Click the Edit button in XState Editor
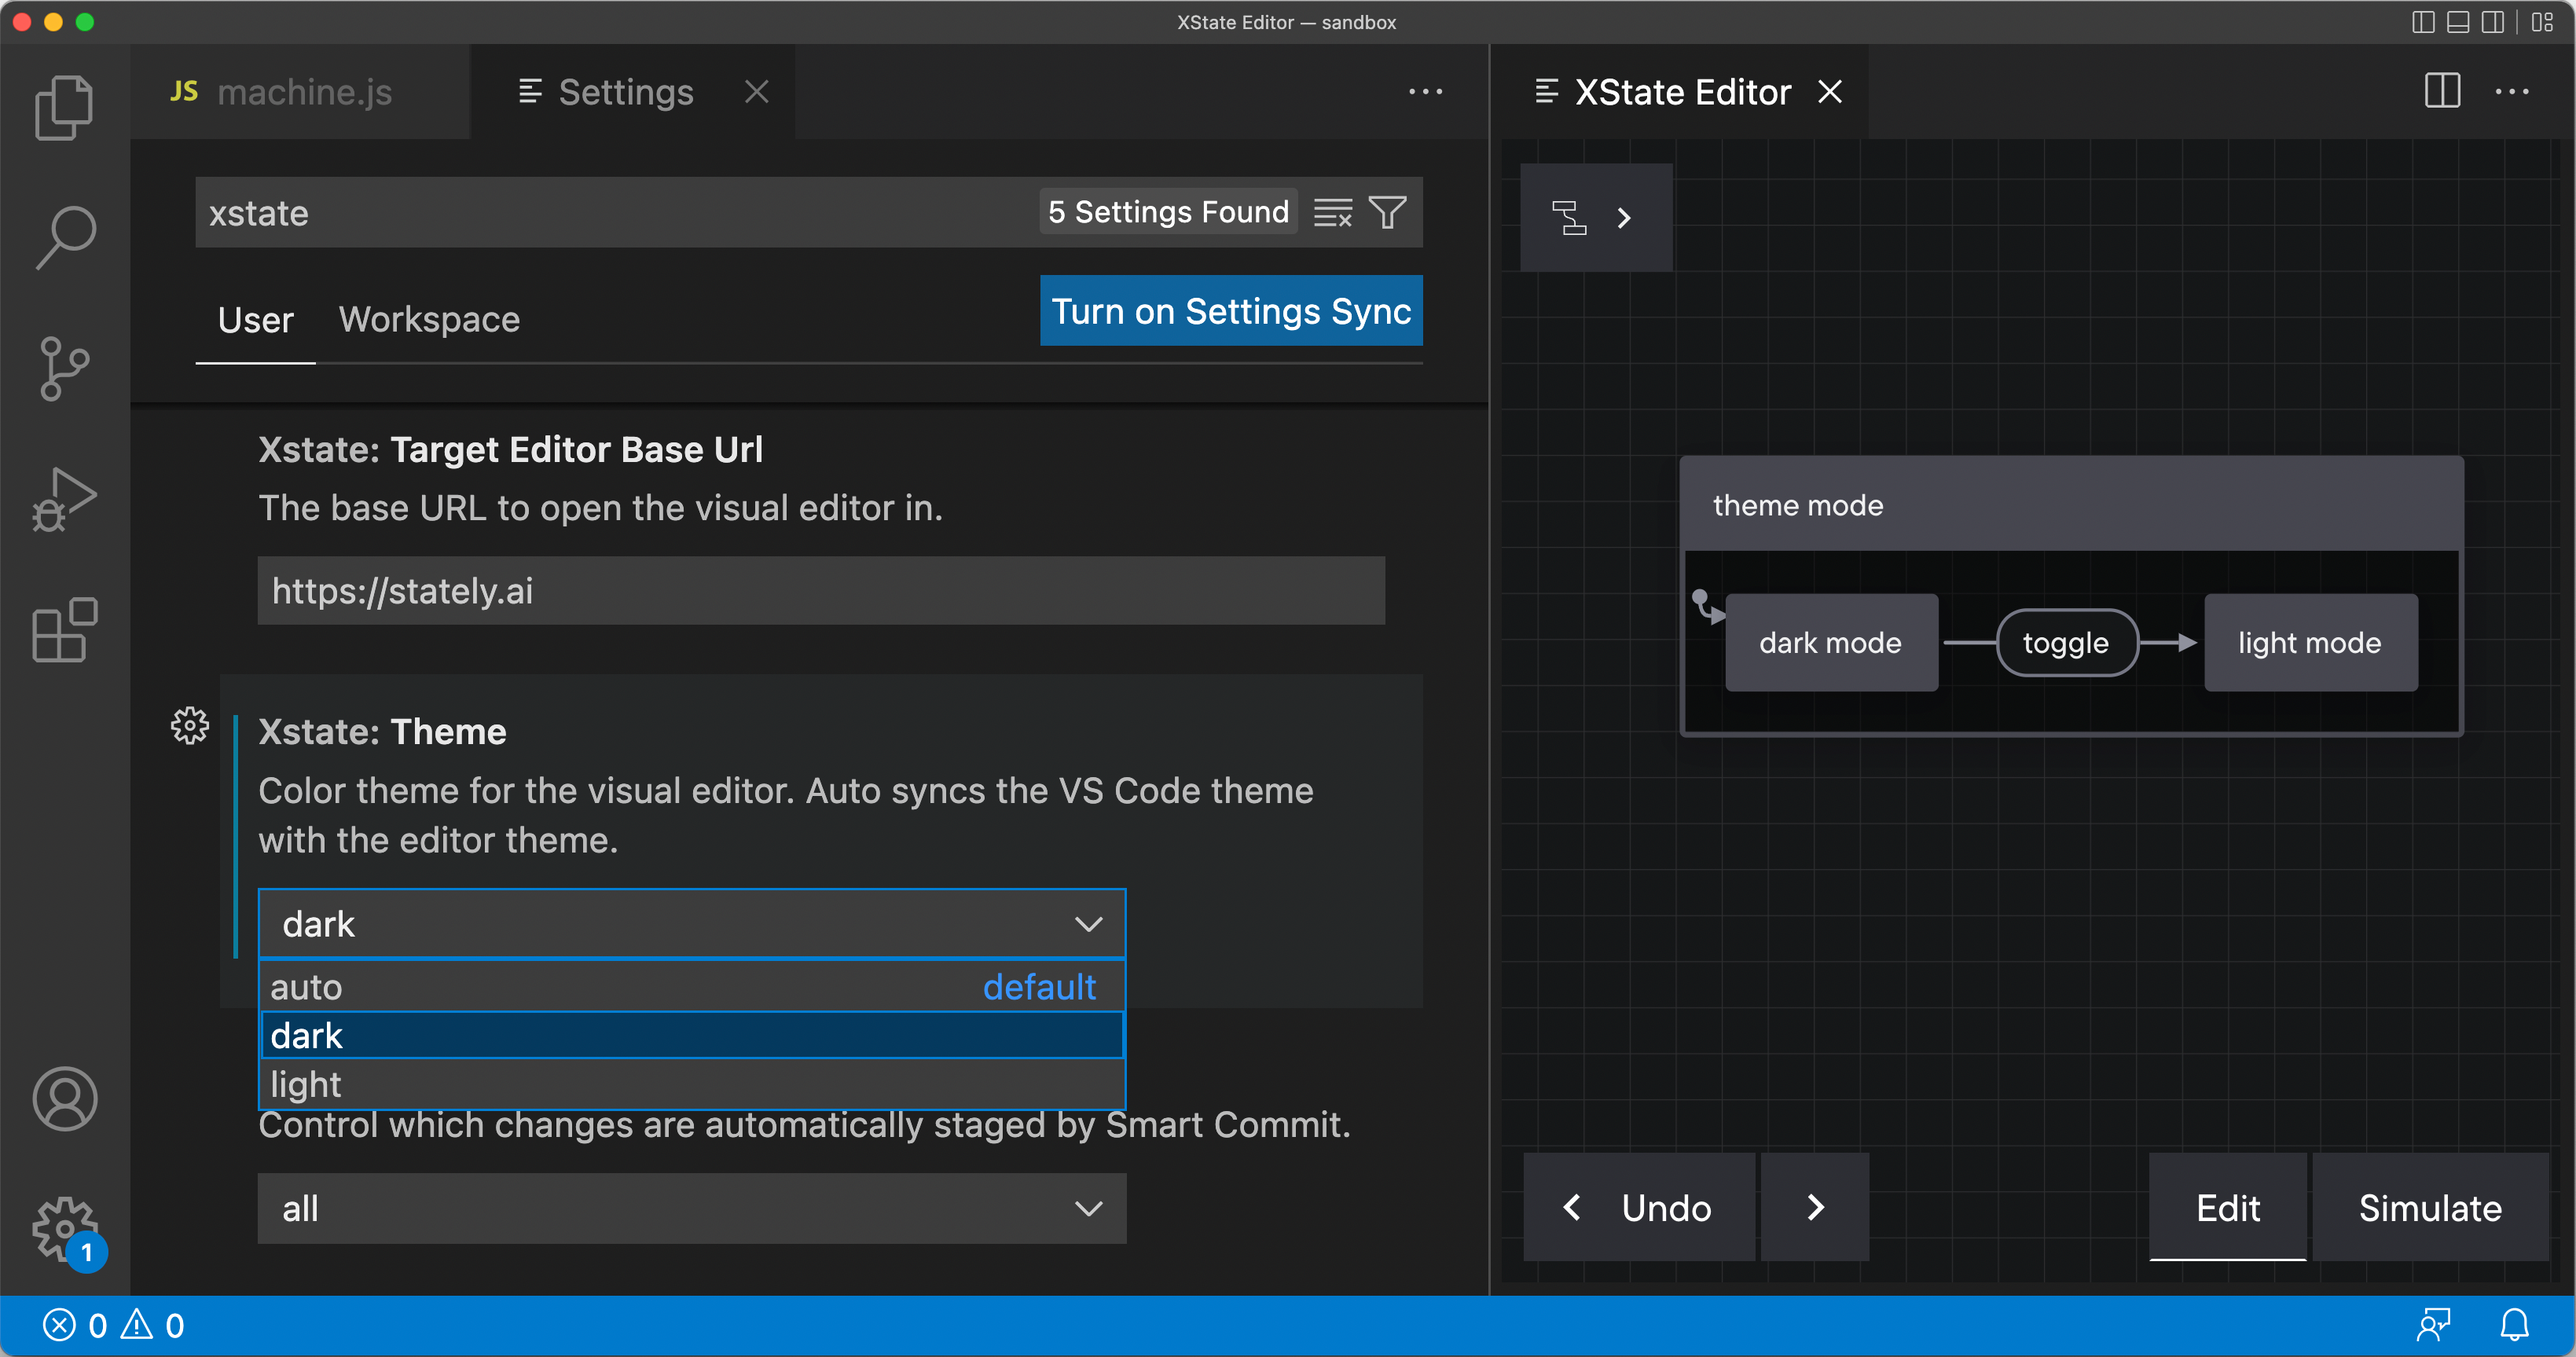The image size is (2576, 1357). click(x=2227, y=1208)
